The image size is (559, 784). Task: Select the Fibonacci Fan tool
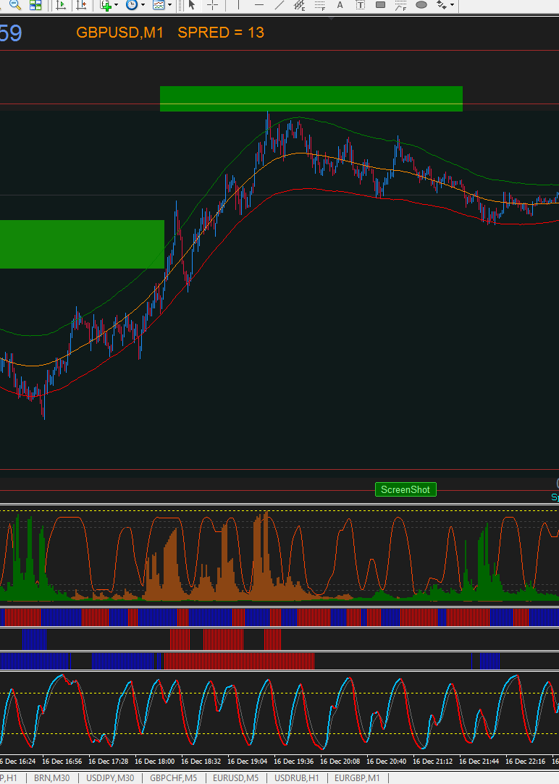[400, 5]
